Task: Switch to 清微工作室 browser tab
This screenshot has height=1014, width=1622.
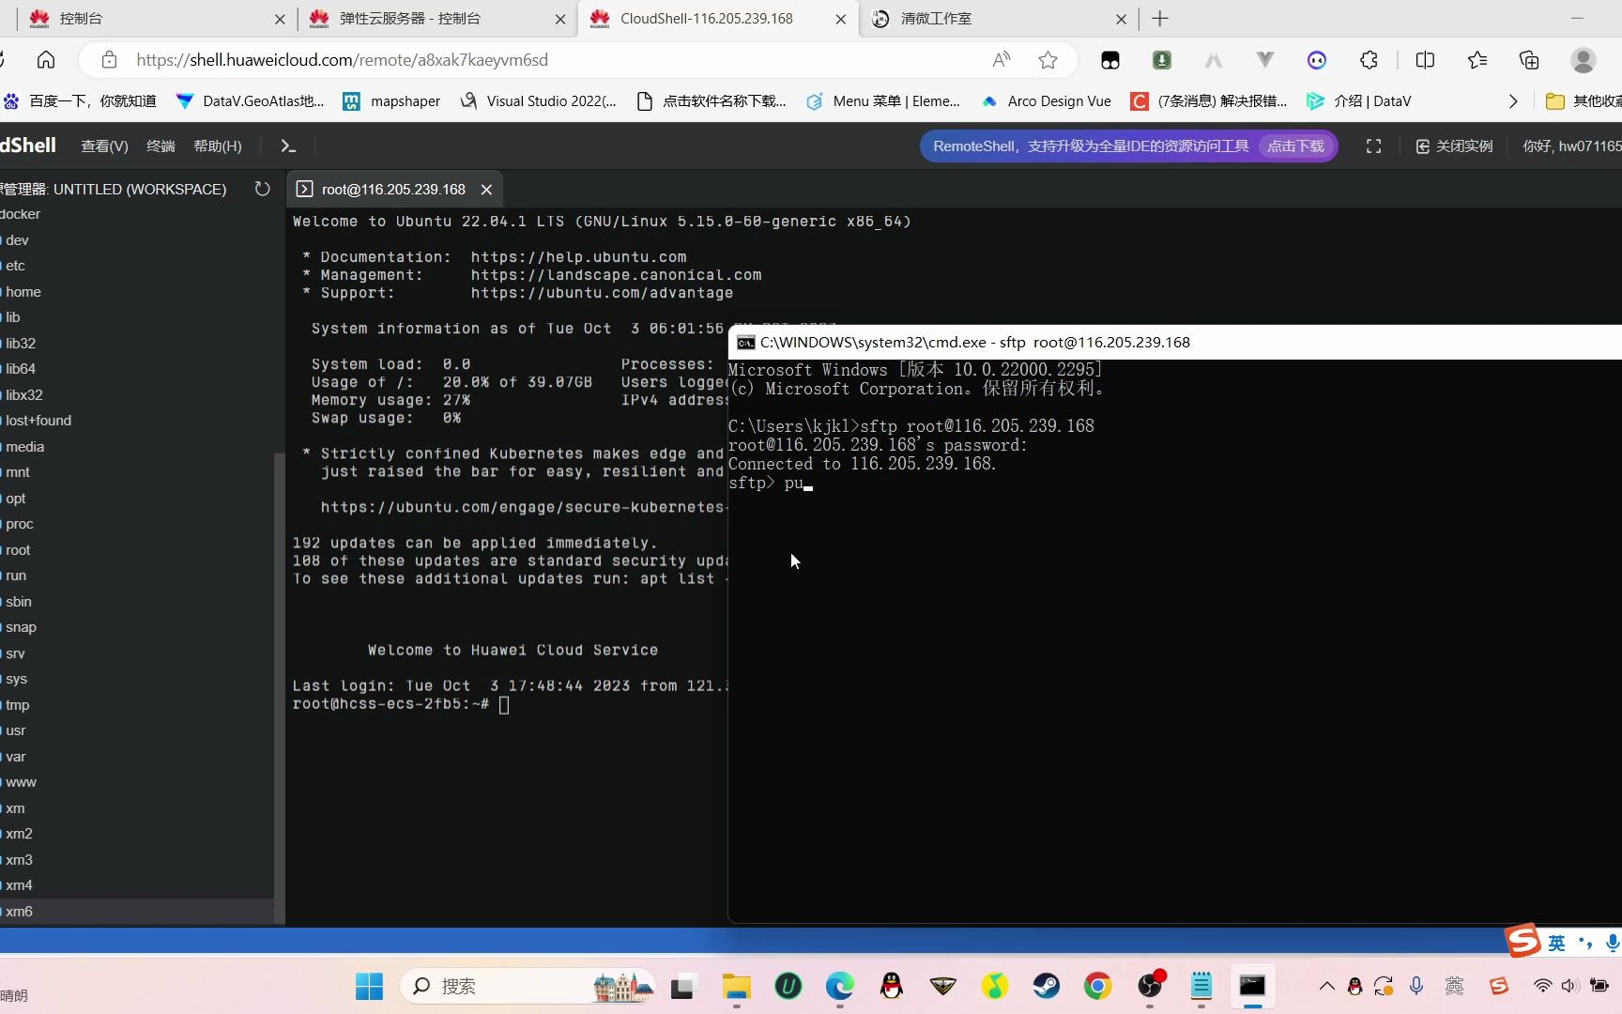Action: 999,19
